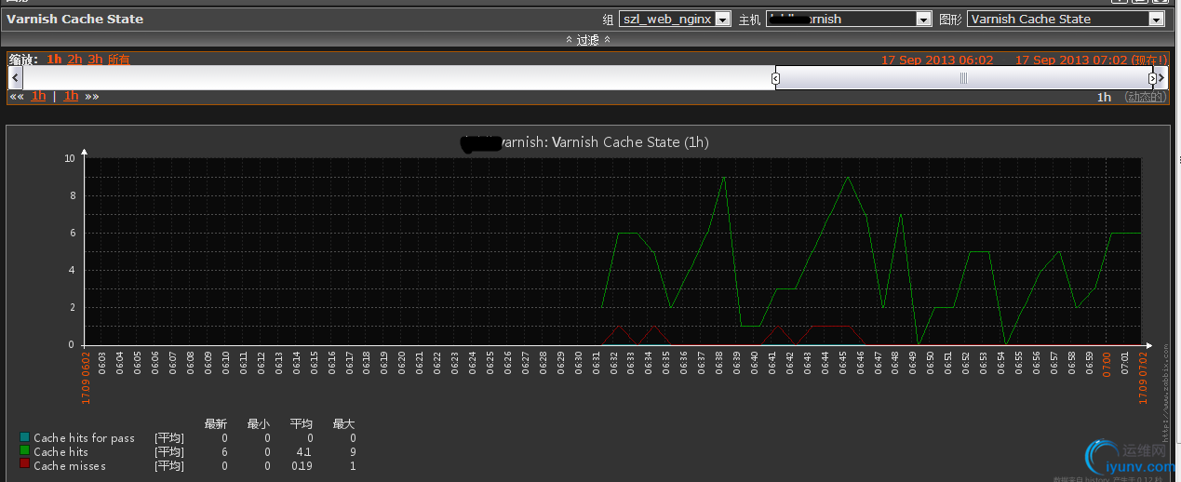
Task: Click the »» jump-forward arrows
Action: point(91,96)
